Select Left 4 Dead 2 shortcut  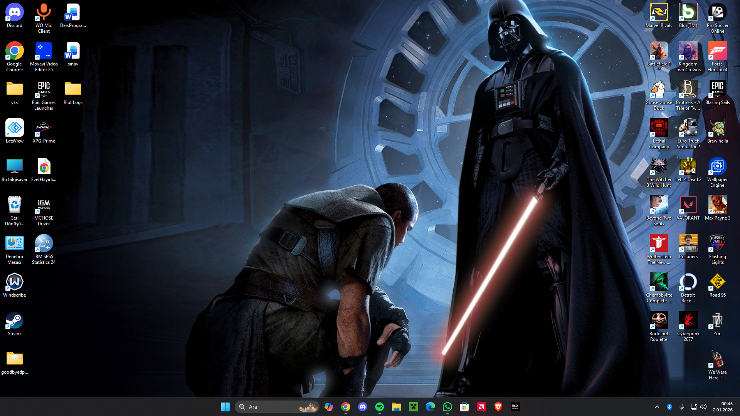coord(688,170)
